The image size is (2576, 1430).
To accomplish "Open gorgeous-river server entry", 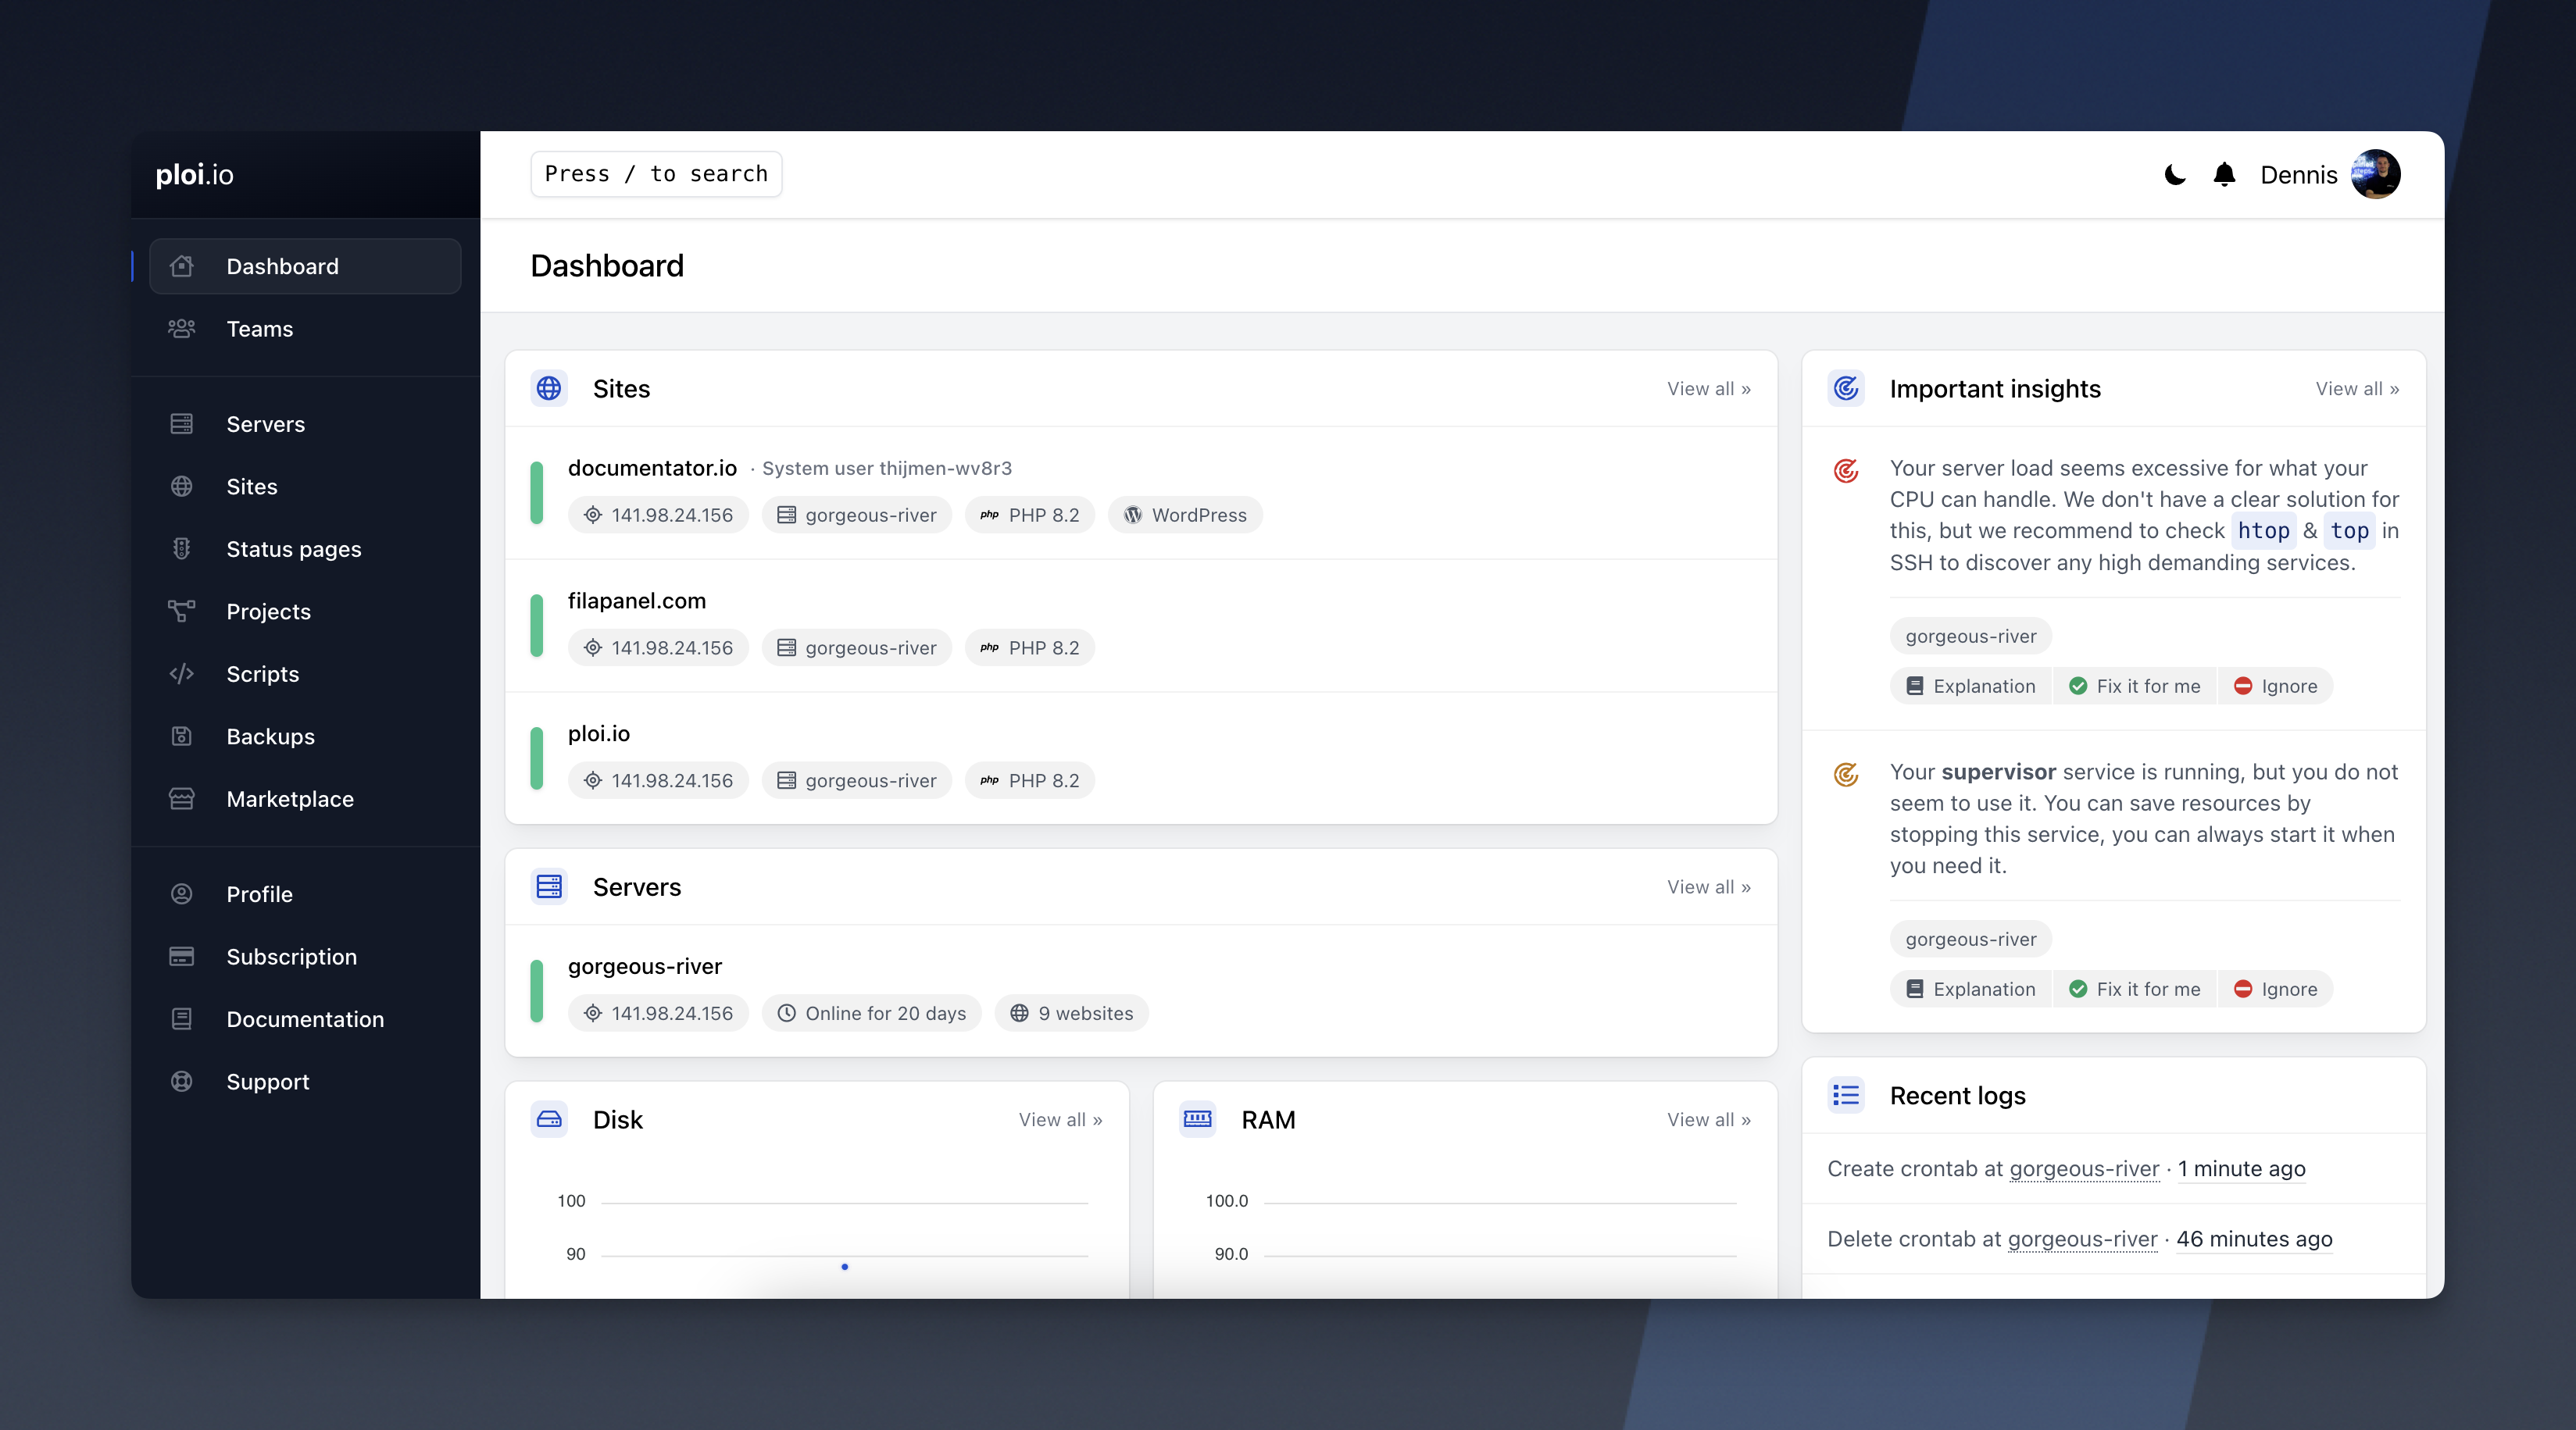I will click(645, 966).
